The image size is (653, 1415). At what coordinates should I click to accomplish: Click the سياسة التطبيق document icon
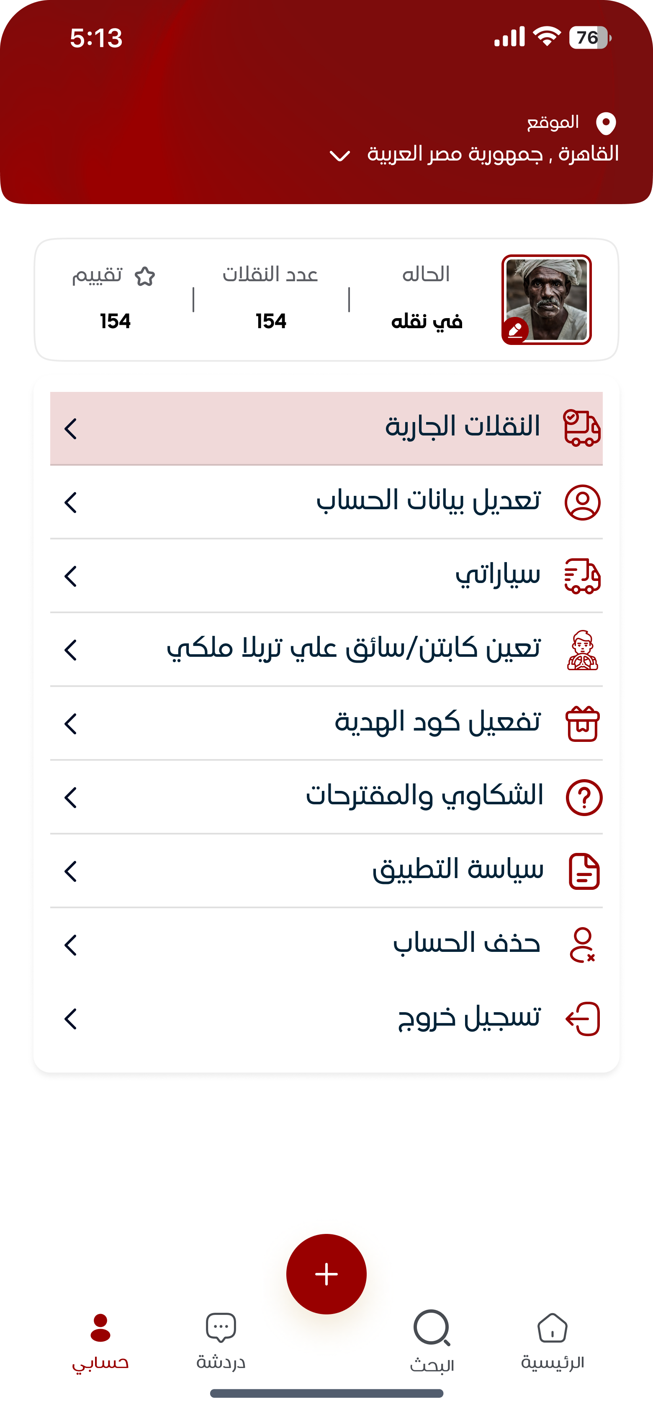(584, 871)
